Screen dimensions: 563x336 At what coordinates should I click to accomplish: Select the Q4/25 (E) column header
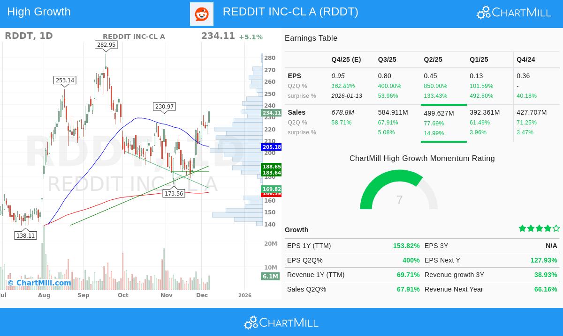(x=346, y=59)
